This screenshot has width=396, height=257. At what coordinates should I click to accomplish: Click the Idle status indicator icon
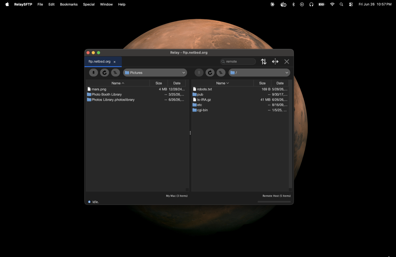pos(89,202)
